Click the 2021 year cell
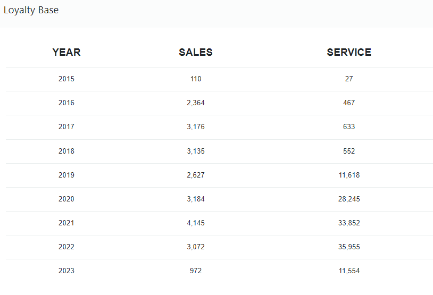 pos(66,223)
